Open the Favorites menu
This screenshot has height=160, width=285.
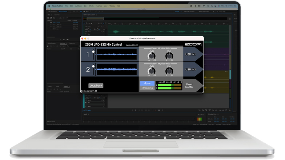point(99,6)
